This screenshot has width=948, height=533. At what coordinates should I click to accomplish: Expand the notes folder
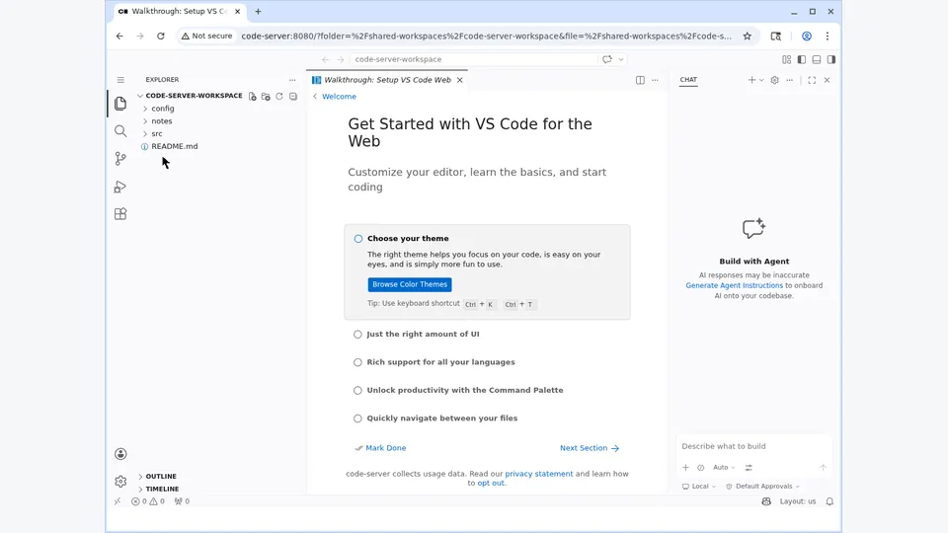(x=161, y=120)
